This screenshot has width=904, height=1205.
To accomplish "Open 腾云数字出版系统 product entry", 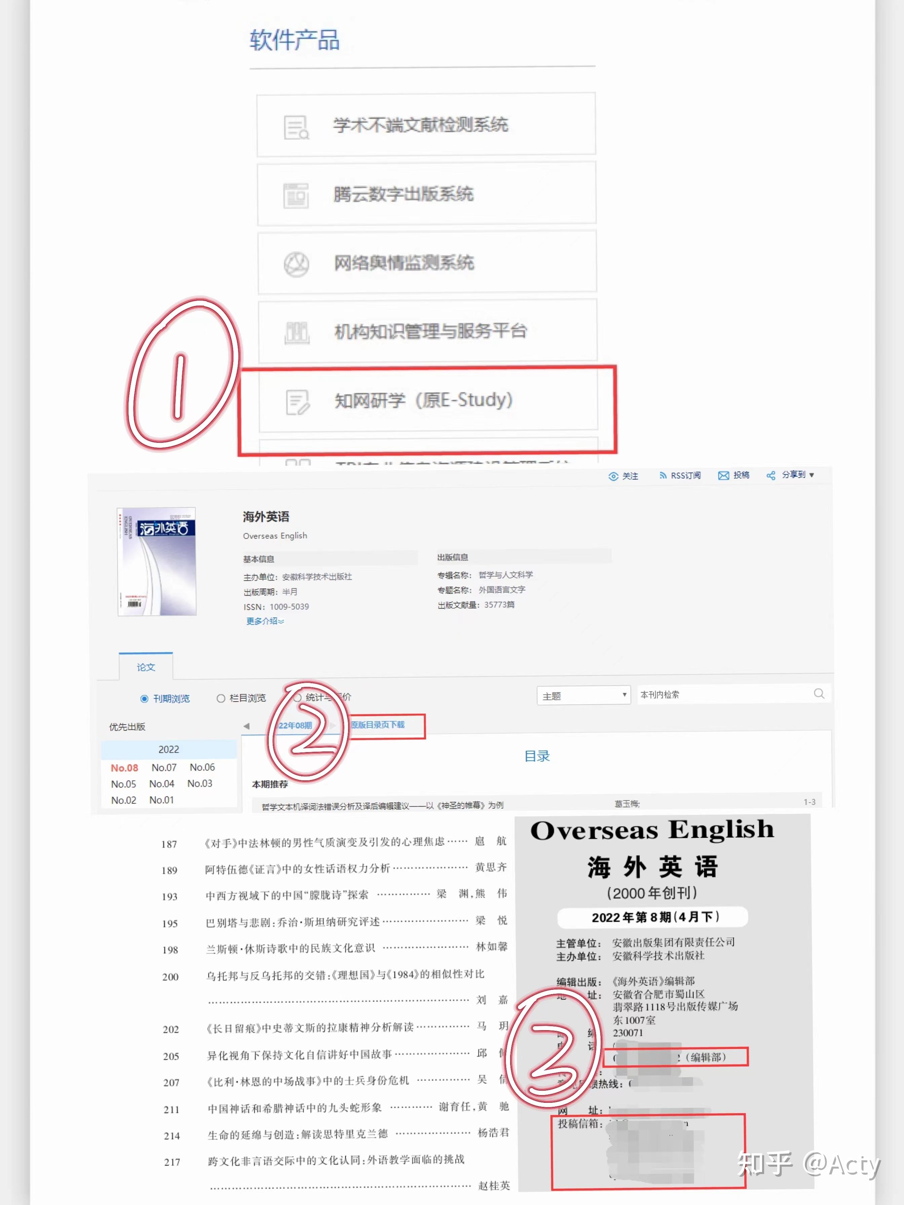I will click(427, 193).
